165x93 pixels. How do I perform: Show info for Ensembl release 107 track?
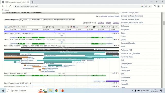tap(115, 73)
